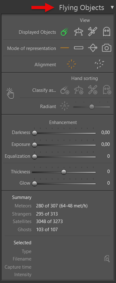Viewport: 116px width, 283px height.
Task: Toggle meteors in Displayed Objects
Action: tap(65, 32)
